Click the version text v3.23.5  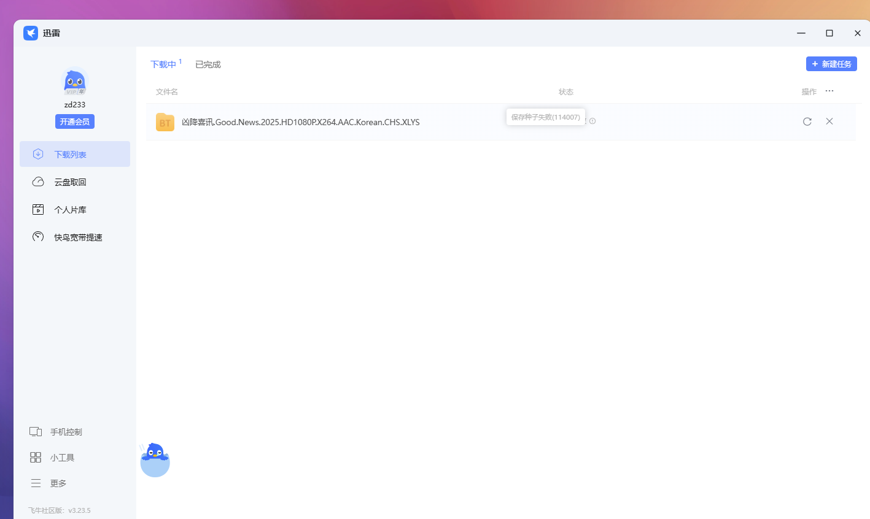[79, 510]
